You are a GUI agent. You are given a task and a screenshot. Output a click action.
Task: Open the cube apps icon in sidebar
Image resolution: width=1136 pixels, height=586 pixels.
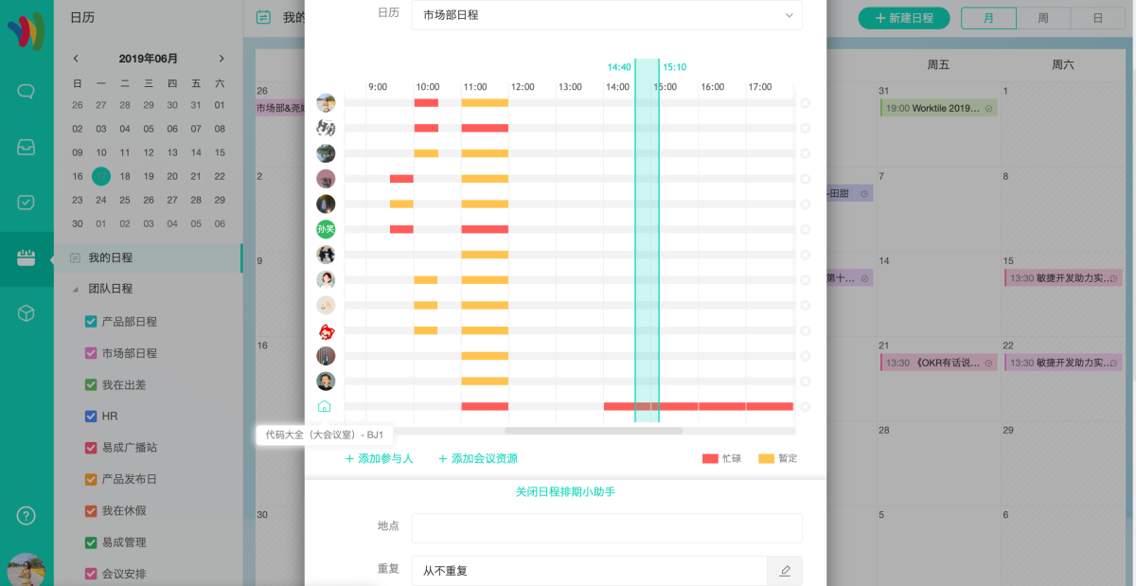point(27,313)
